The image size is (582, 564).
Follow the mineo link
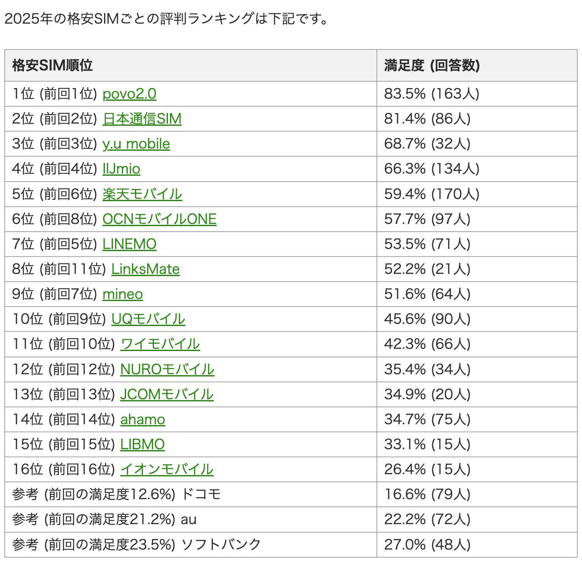123,294
